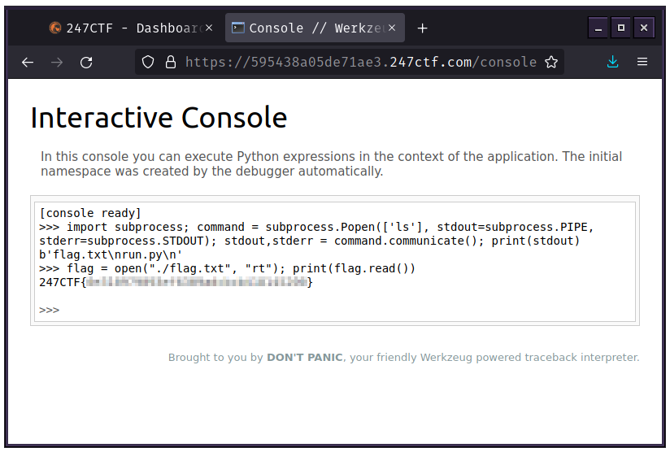Screen dimensions: 670x452
Task: Minimize the browser window
Action: click(x=598, y=28)
